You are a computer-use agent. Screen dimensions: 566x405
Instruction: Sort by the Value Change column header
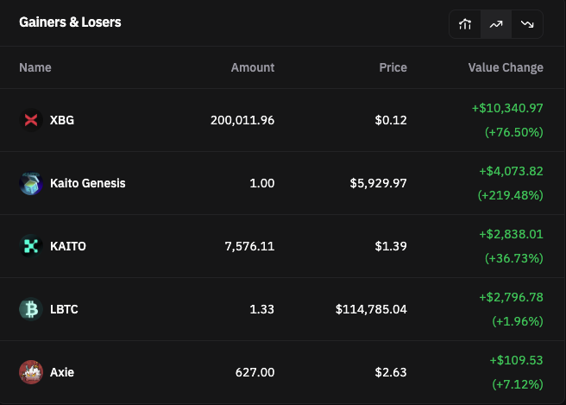click(506, 67)
